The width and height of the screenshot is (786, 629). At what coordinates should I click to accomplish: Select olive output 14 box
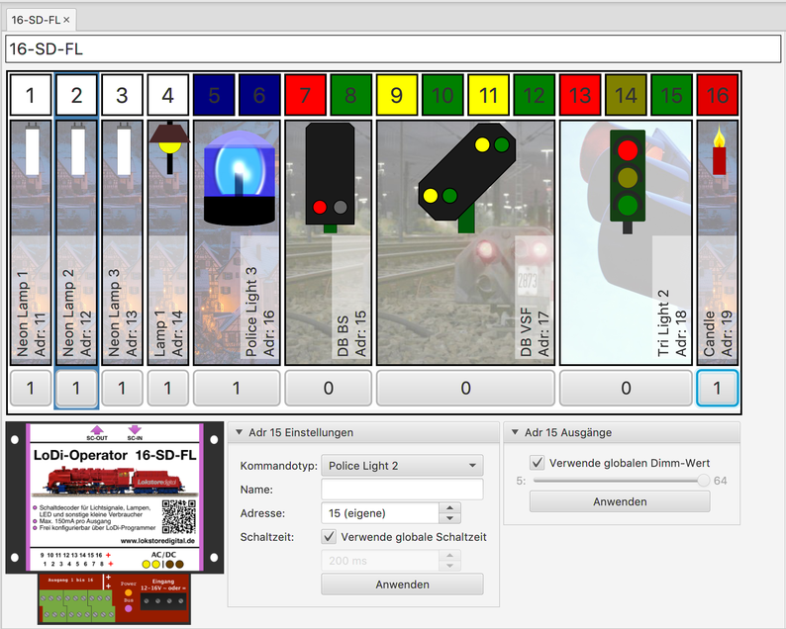(x=626, y=95)
